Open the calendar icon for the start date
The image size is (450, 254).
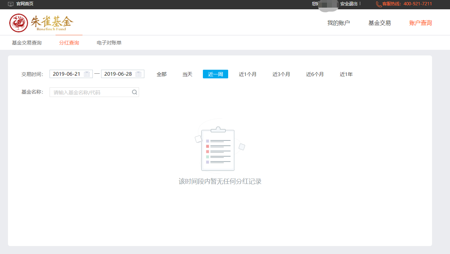[87, 74]
